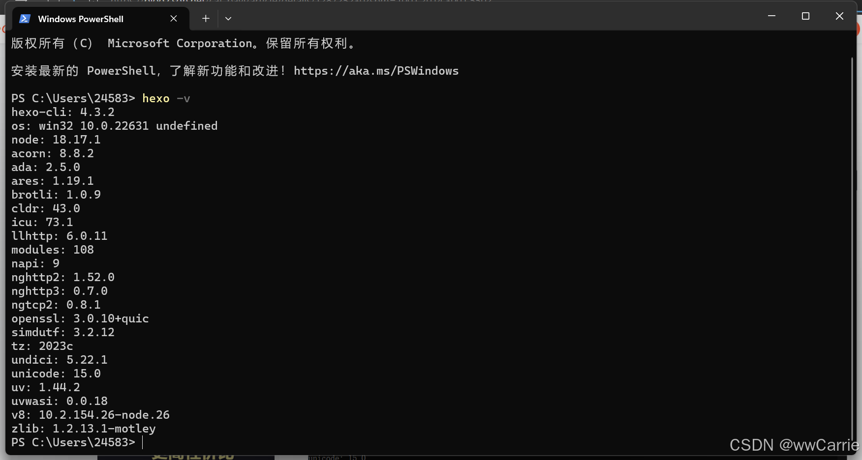Viewport: 862px width, 460px height.
Task: Click the 'nghttp3: 0.7.0' line
Action: click(60, 291)
